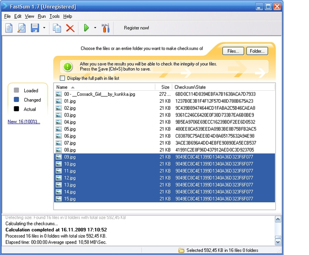Viewport: 309px width, 255px height.
Task: Click the image icon beside 03.jpg
Action: point(59,115)
